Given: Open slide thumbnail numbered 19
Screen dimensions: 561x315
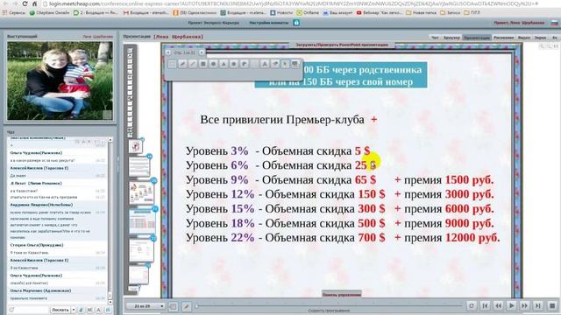Looking at the screenshot, I should point(139,167).
